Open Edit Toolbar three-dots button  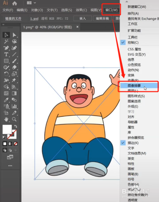[x=10, y=166]
